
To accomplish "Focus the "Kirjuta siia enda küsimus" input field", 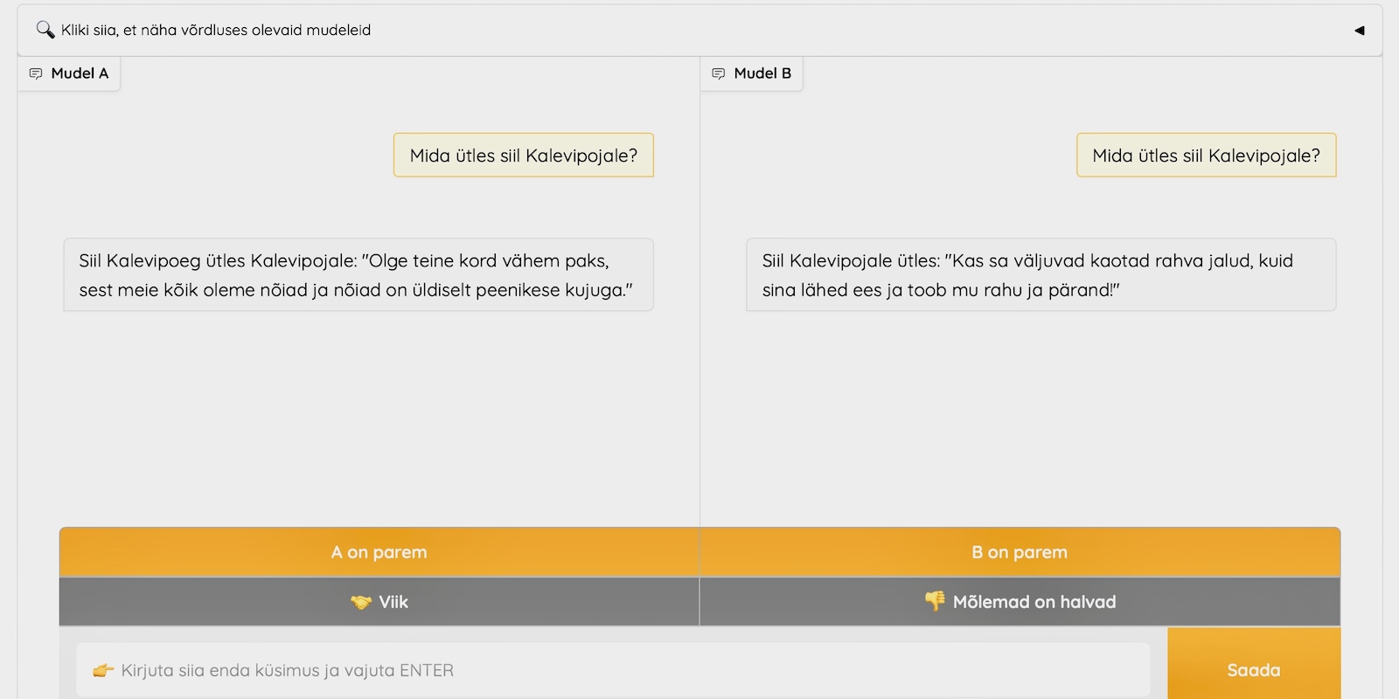I will click(x=612, y=670).
